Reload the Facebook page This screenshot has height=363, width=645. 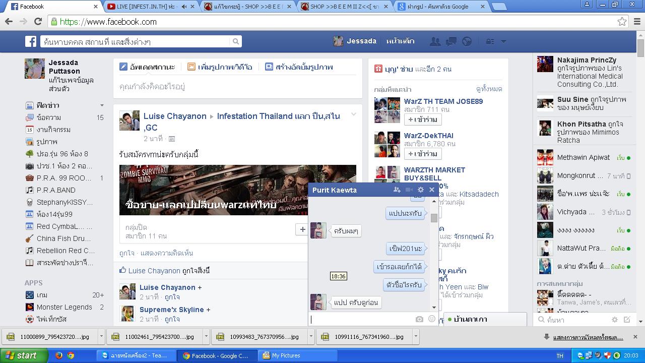point(38,22)
